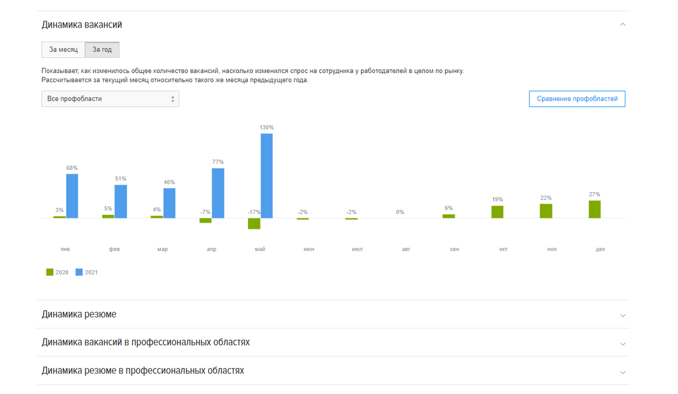The image size is (678, 394).
Task: Collapse the Динамика вакансий section chevron
Action: coord(623,25)
